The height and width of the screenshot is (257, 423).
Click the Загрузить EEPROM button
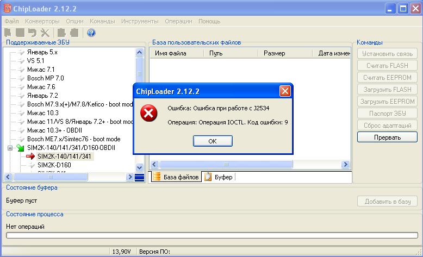click(387, 102)
